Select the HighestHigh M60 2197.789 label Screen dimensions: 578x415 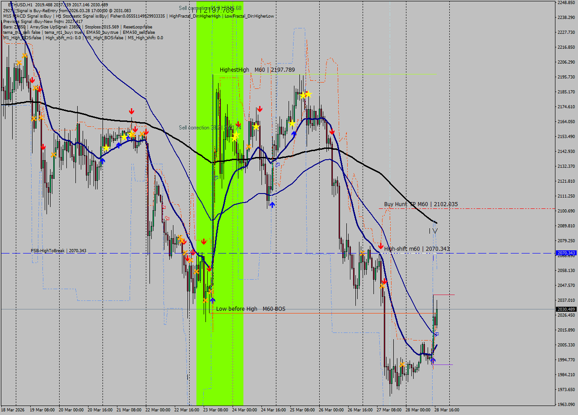pyautogui.click(x=257, y=70)
